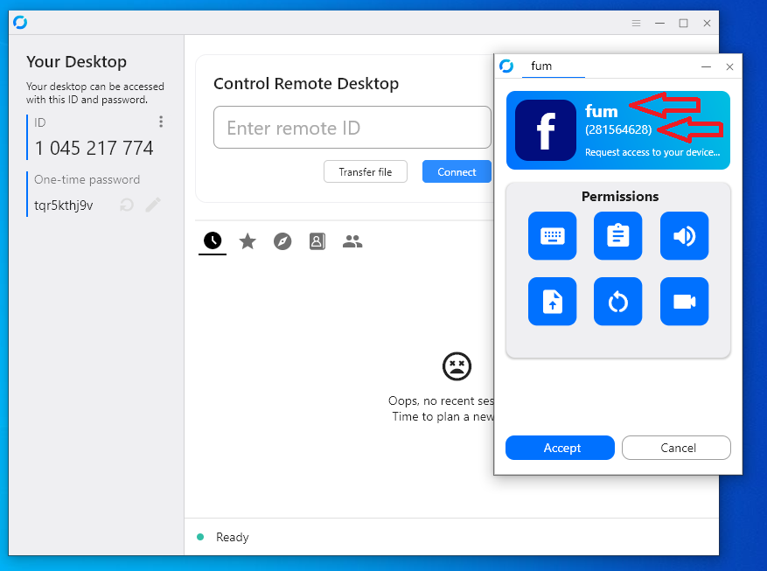Minimize the fum request window
Screen dimensions: 767x571
706,66
